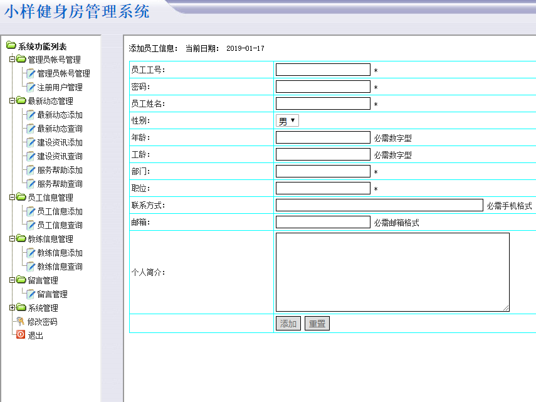The width and height of the screenshot is (536, 402).
Task: Select the 联系方式 phone input field
Action: [379, 205]
